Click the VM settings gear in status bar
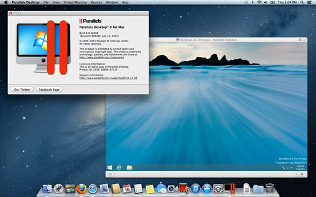The height and width of the screenshot is (197, 316). click(302, 174)
